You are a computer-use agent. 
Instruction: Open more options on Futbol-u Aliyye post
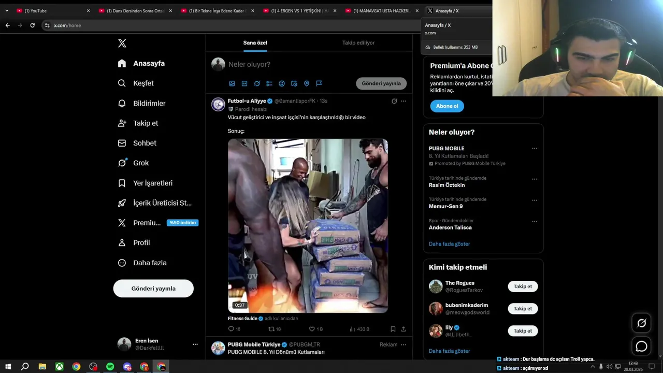pyautogui.click(x=403, y=101)
